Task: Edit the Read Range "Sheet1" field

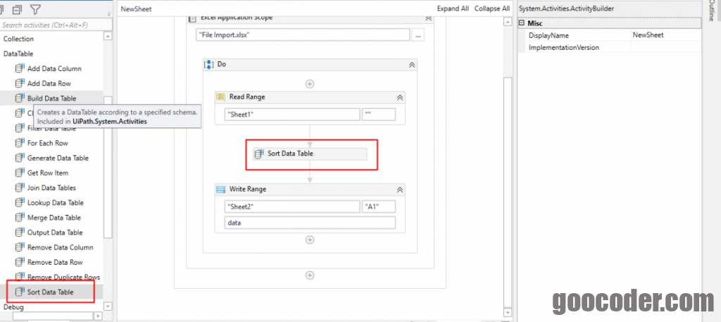Action: tap(292, 115)
